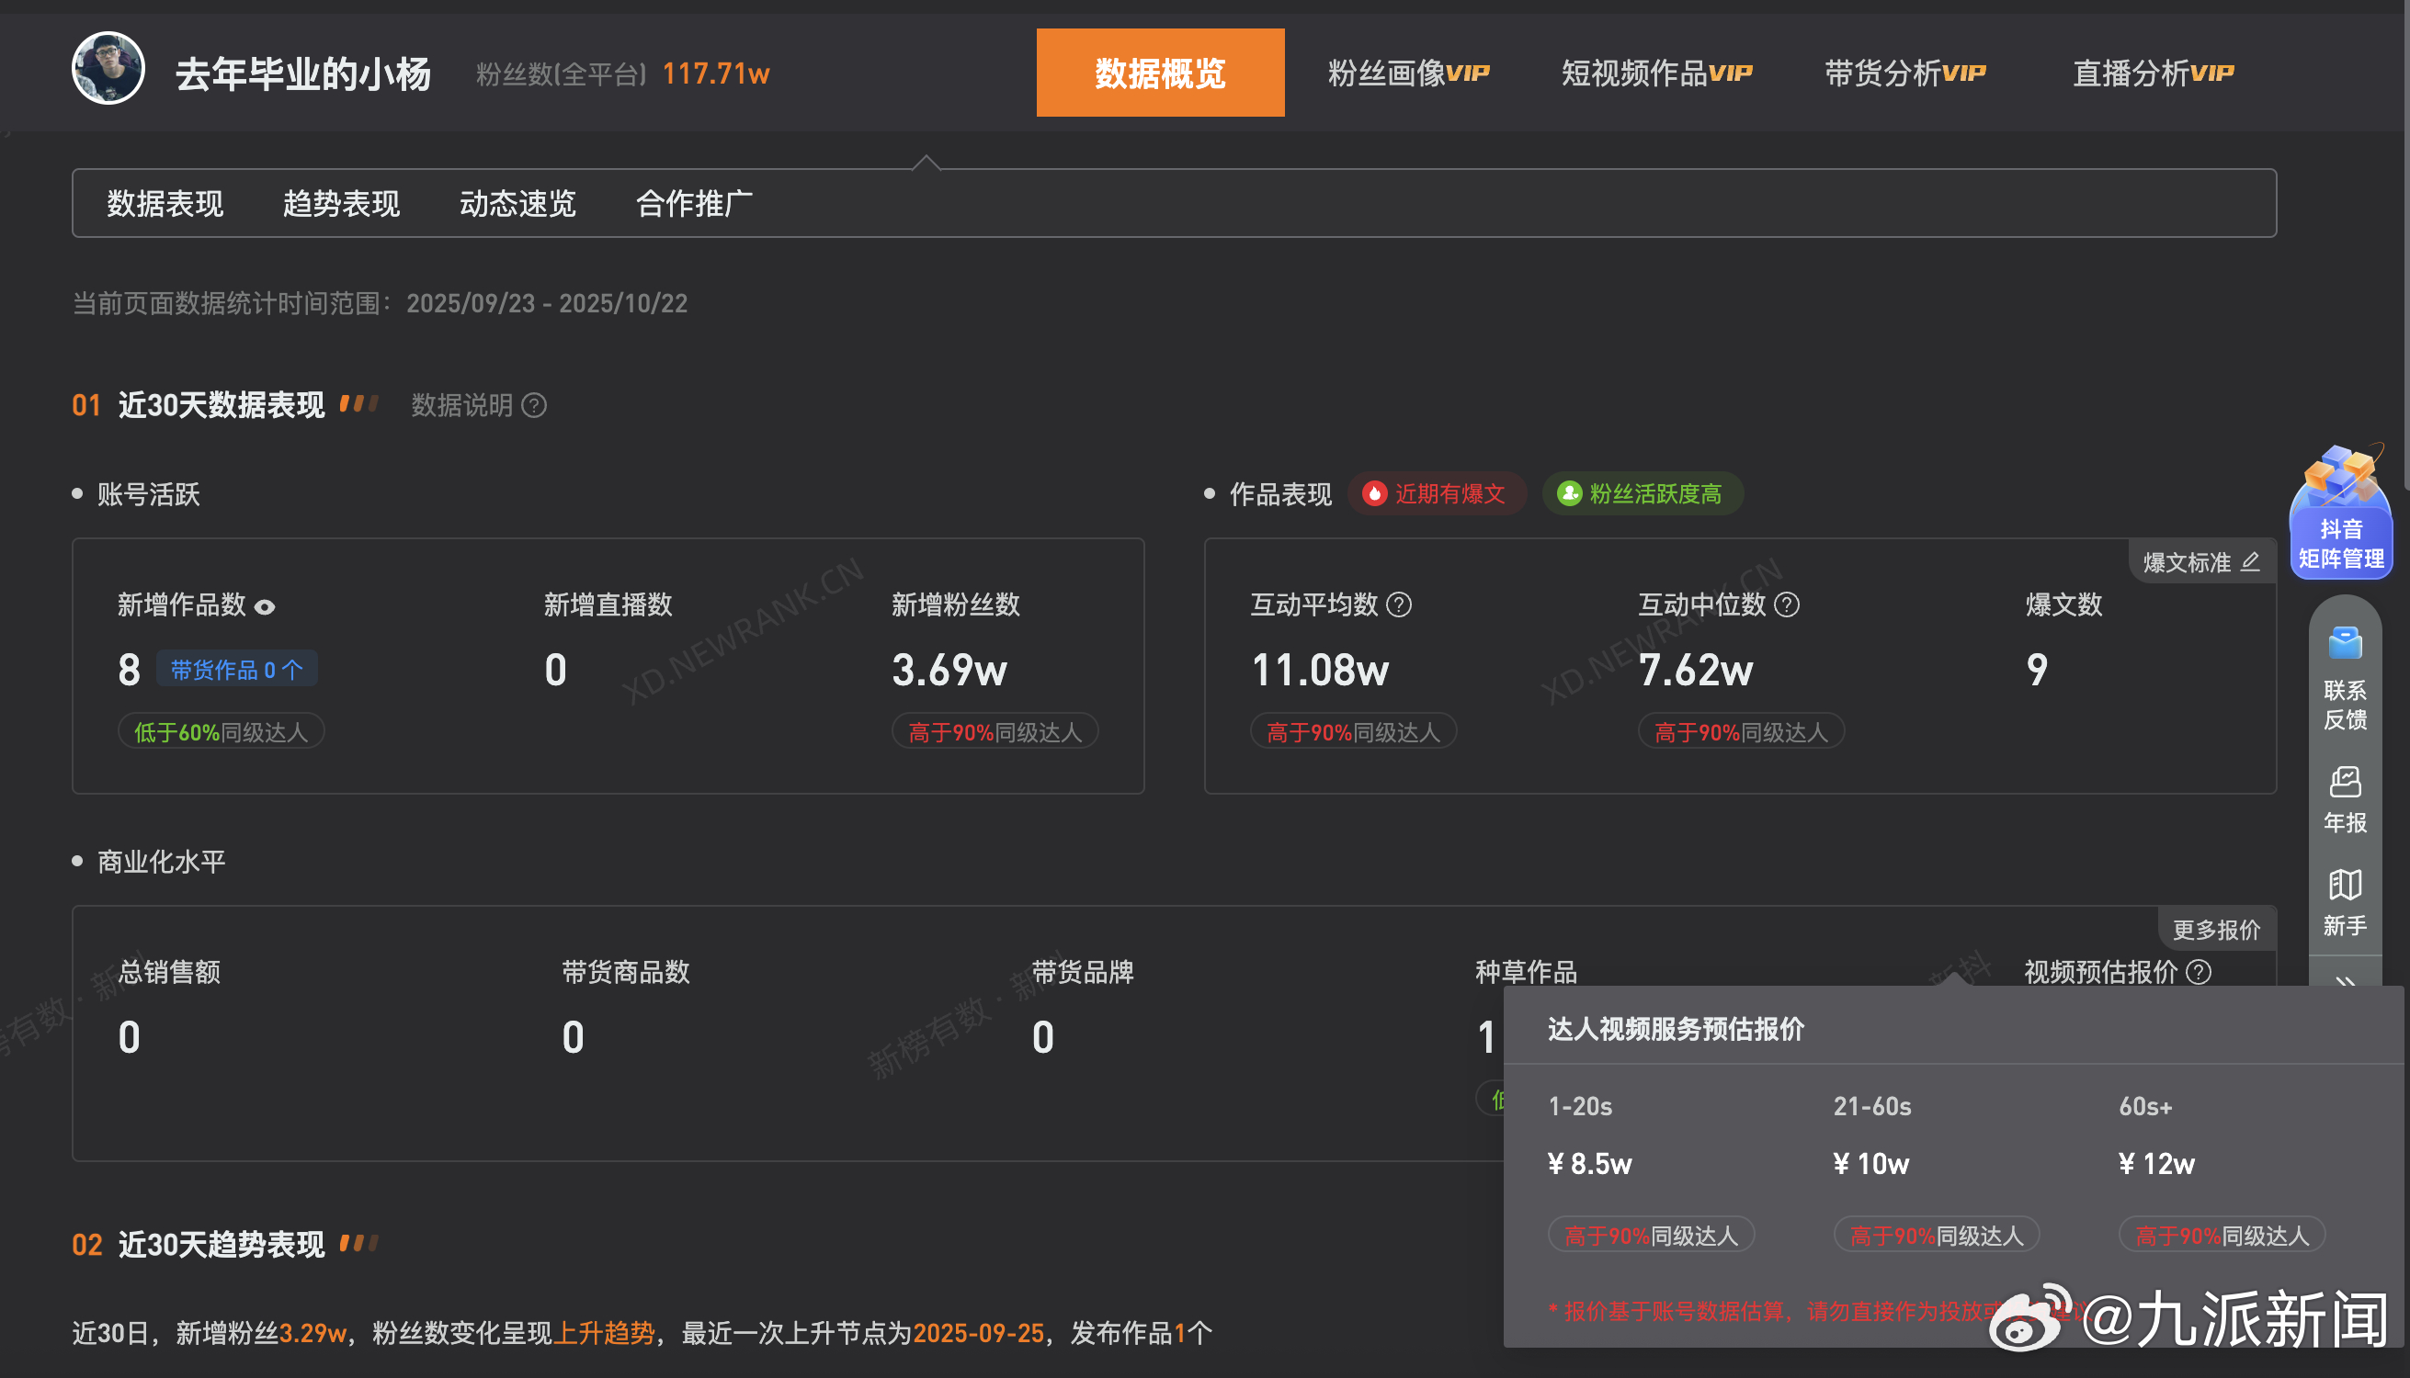Jump to the 趋势表现 section

[341, 203]
